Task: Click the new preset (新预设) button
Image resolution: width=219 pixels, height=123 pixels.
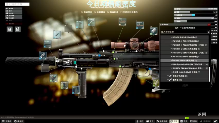Action: point(14,8)
